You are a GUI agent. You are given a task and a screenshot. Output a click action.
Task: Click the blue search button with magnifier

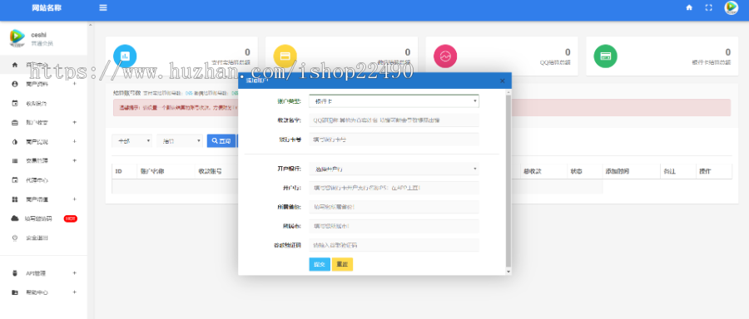tap(221, 141)
